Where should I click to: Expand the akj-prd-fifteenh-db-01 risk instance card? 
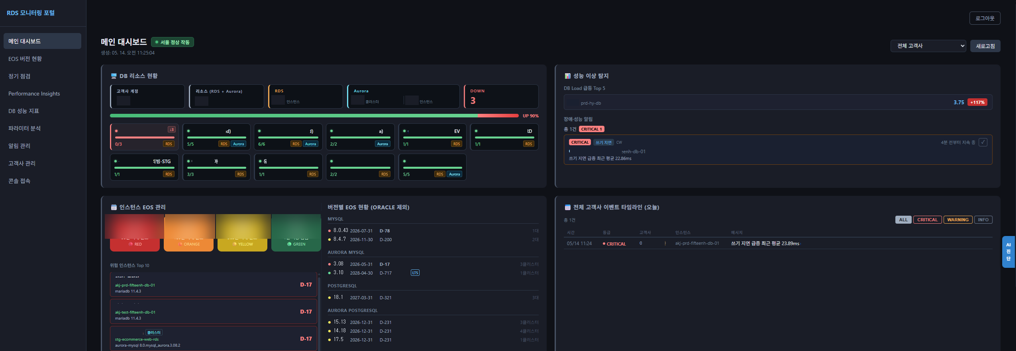214,285
